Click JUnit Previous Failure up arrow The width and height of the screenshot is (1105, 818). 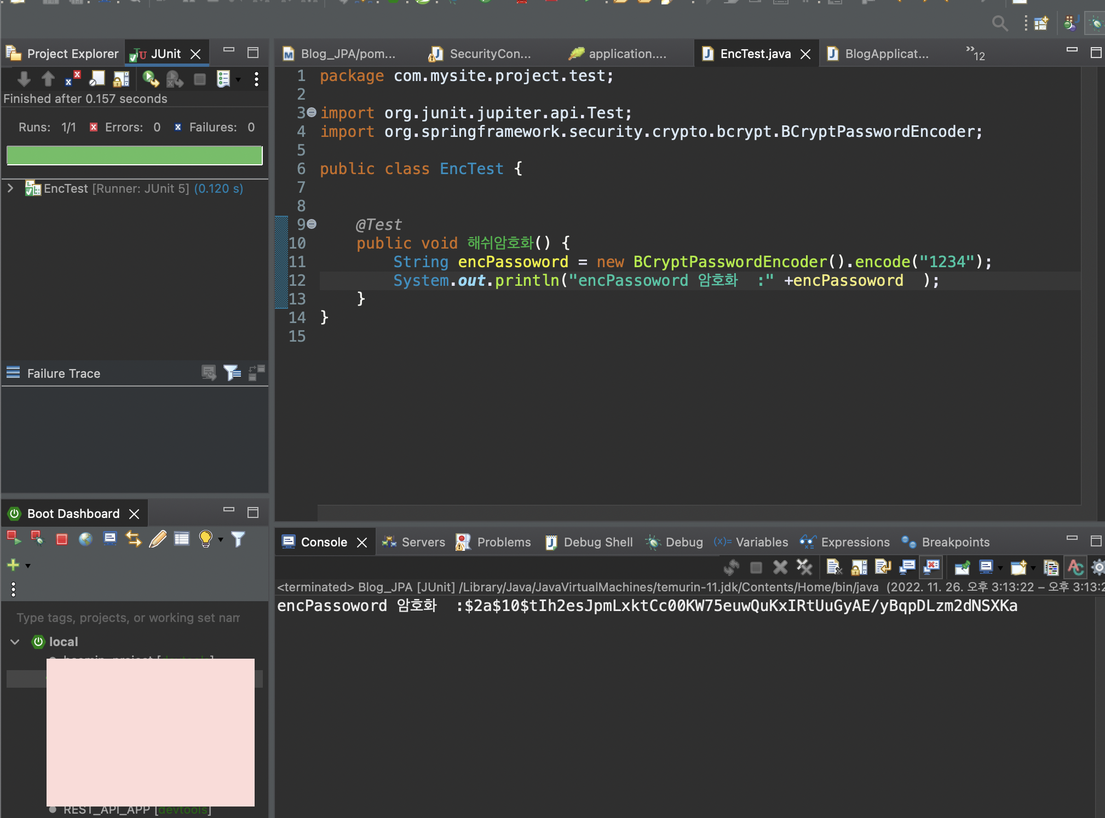pyautogui.click(x=48, y=79)
